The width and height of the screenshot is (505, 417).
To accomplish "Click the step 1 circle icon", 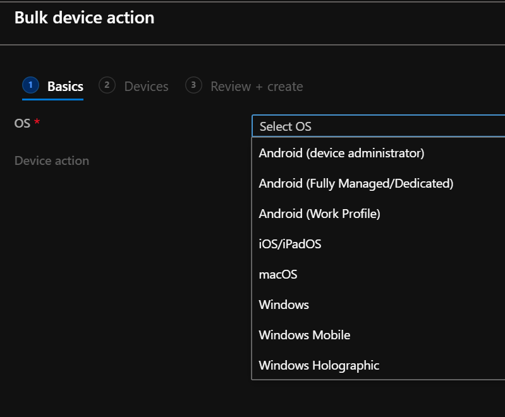I will click(x=30, y=85).
